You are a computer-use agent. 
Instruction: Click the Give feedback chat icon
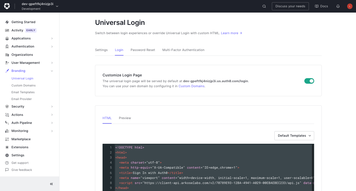(7, 170)
